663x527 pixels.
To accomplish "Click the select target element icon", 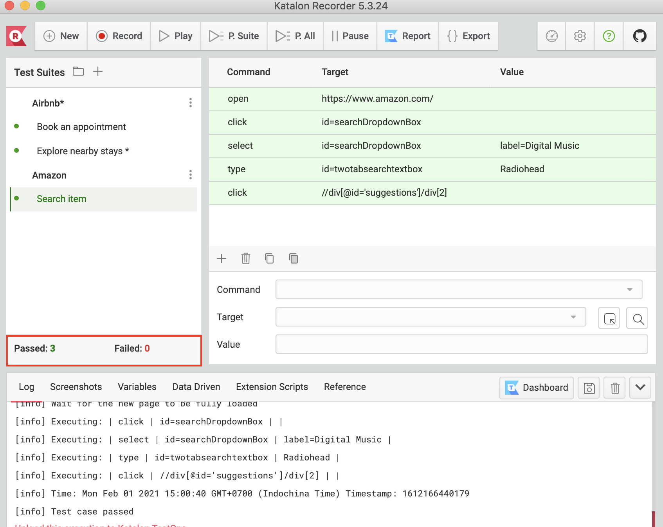I will tap(609, 318).
